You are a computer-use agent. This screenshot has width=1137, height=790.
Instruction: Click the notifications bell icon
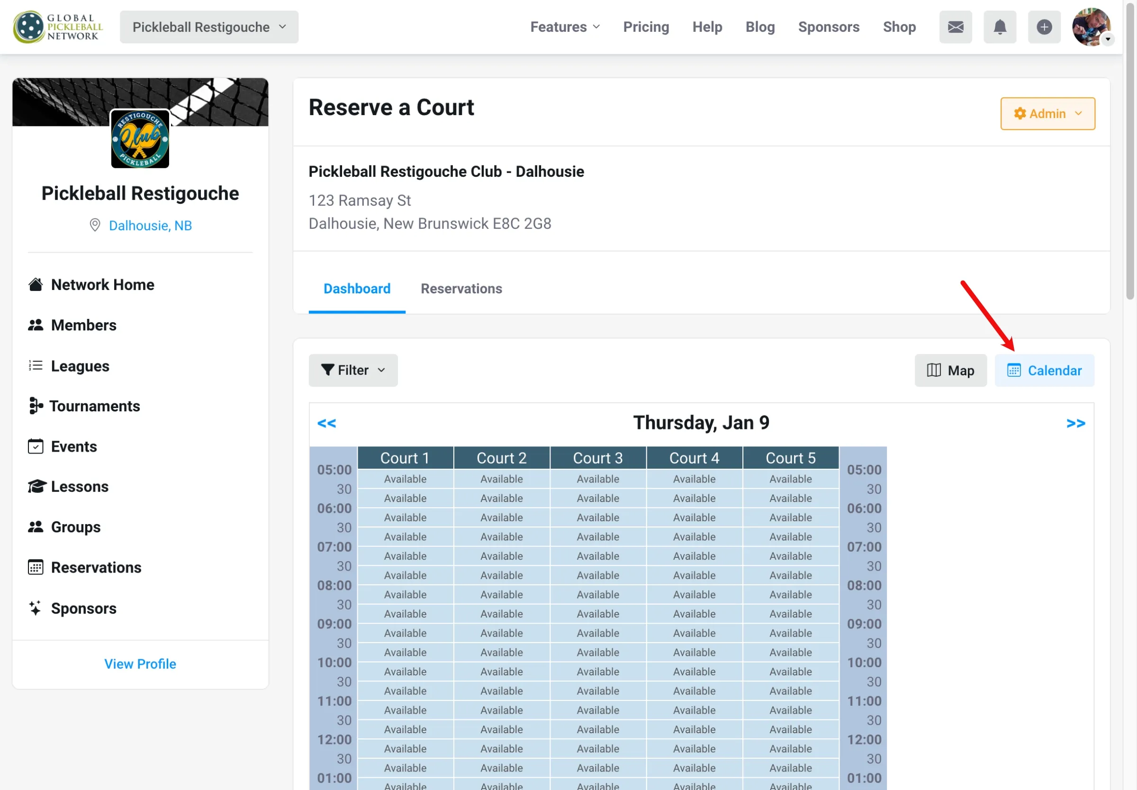(x=1000, y=27)
